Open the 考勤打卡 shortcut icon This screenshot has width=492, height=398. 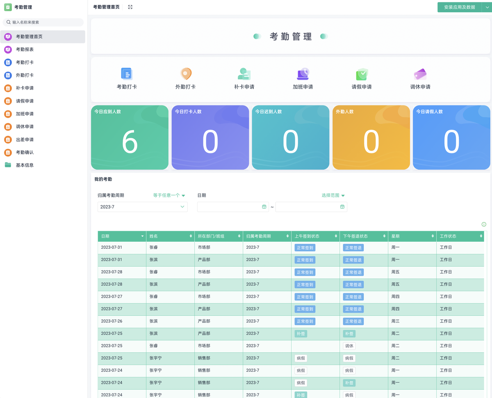coord(127,74)
